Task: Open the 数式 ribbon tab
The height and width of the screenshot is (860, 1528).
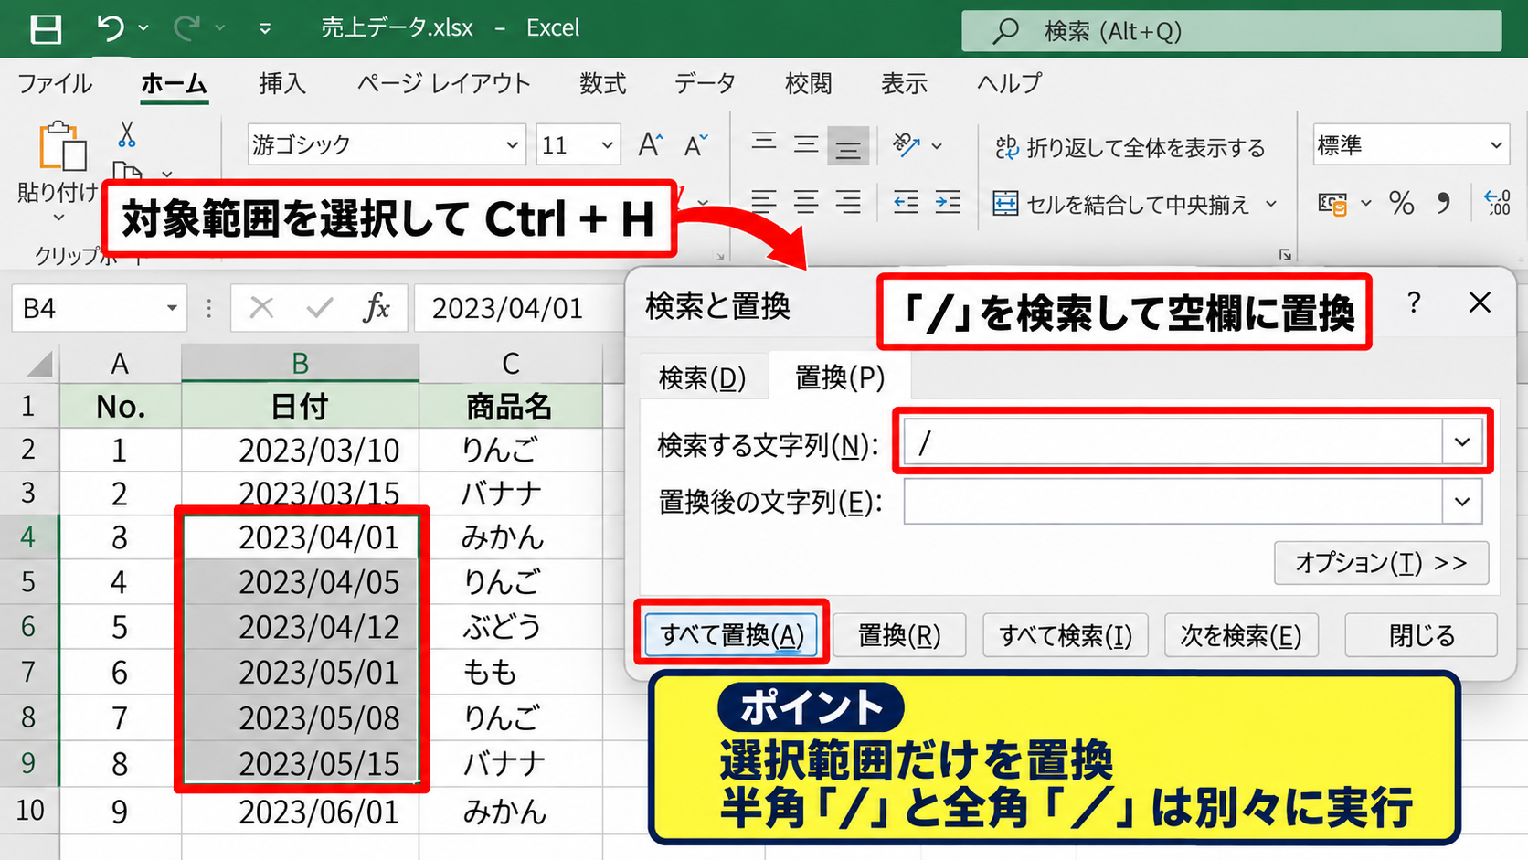Action: (603, 84)
